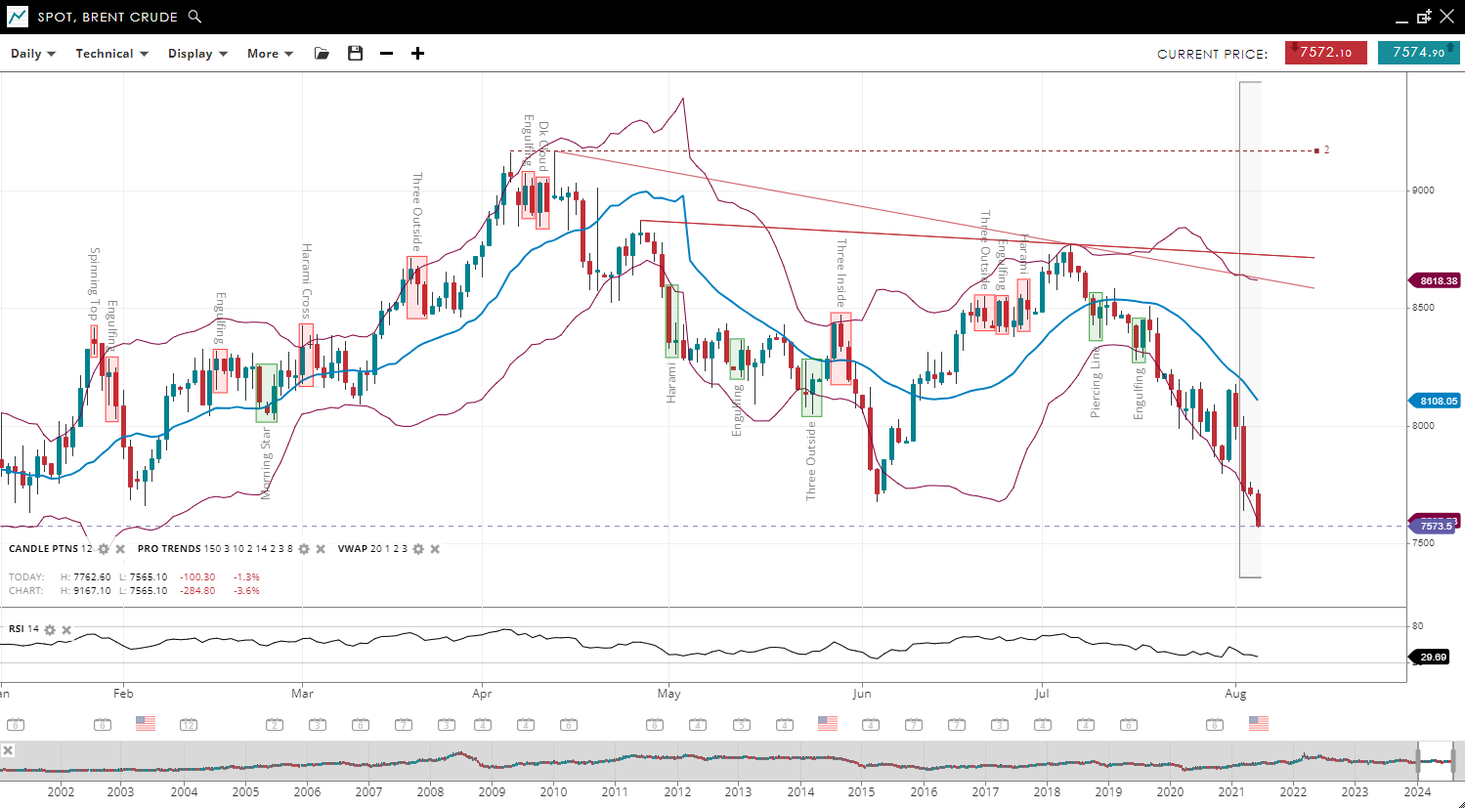Open the Display dropdown menu
Viewport: 1465px width, 808px height.
click(197, 54)
